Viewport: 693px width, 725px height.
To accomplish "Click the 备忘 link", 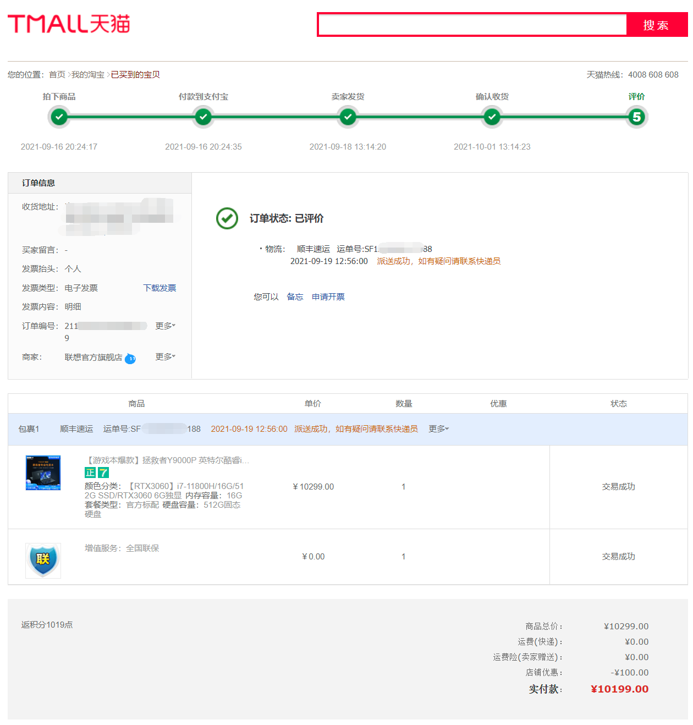I will point(295,297).
